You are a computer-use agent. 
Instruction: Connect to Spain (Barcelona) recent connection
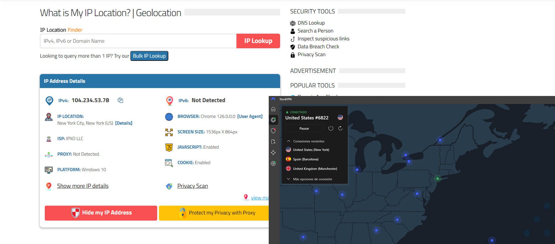click(306, 159)
